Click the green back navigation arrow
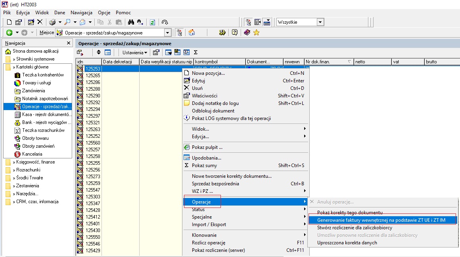 pos(10,32)
